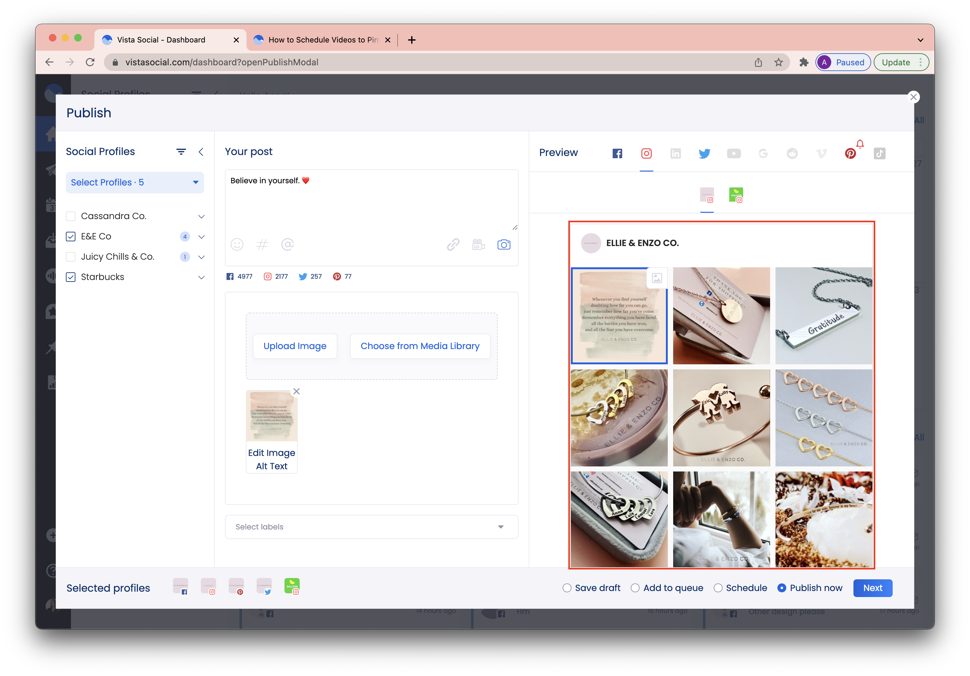Screen dimensions: 970x676
Task: Click the Pinterest selected profile avatar
Action: (236, 587)
